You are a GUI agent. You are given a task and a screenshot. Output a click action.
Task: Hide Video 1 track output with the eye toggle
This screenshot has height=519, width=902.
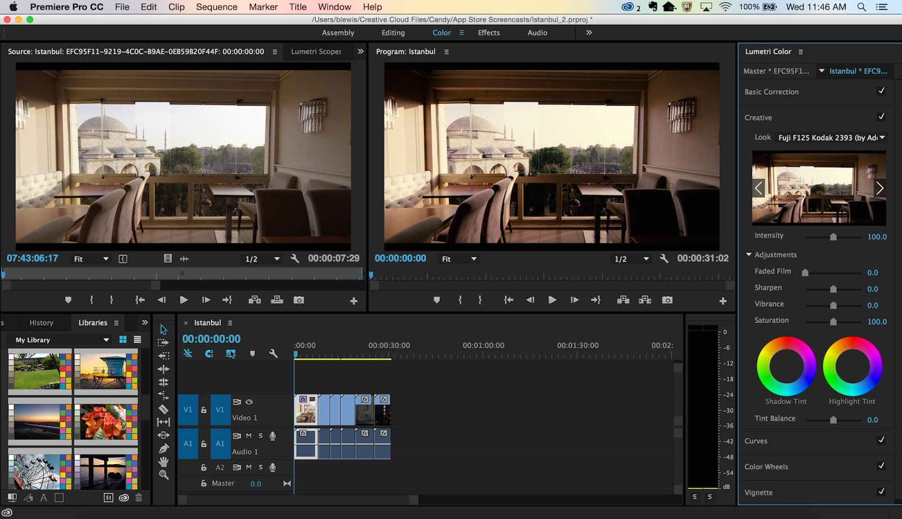click(x=249, y=402)
